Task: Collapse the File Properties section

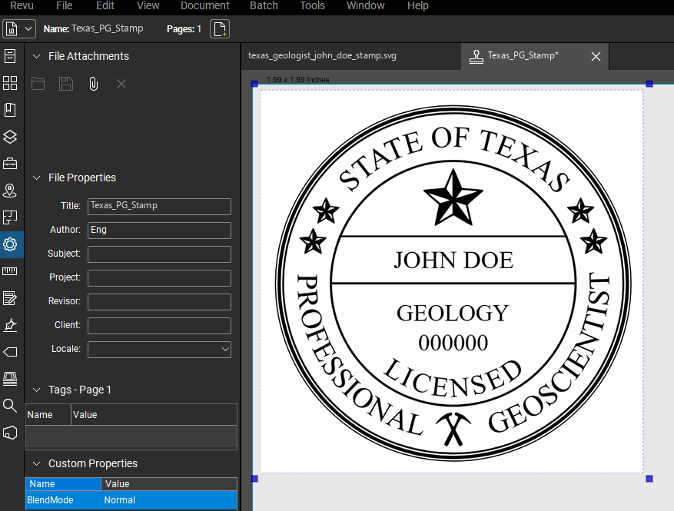Action: (37, 178)
